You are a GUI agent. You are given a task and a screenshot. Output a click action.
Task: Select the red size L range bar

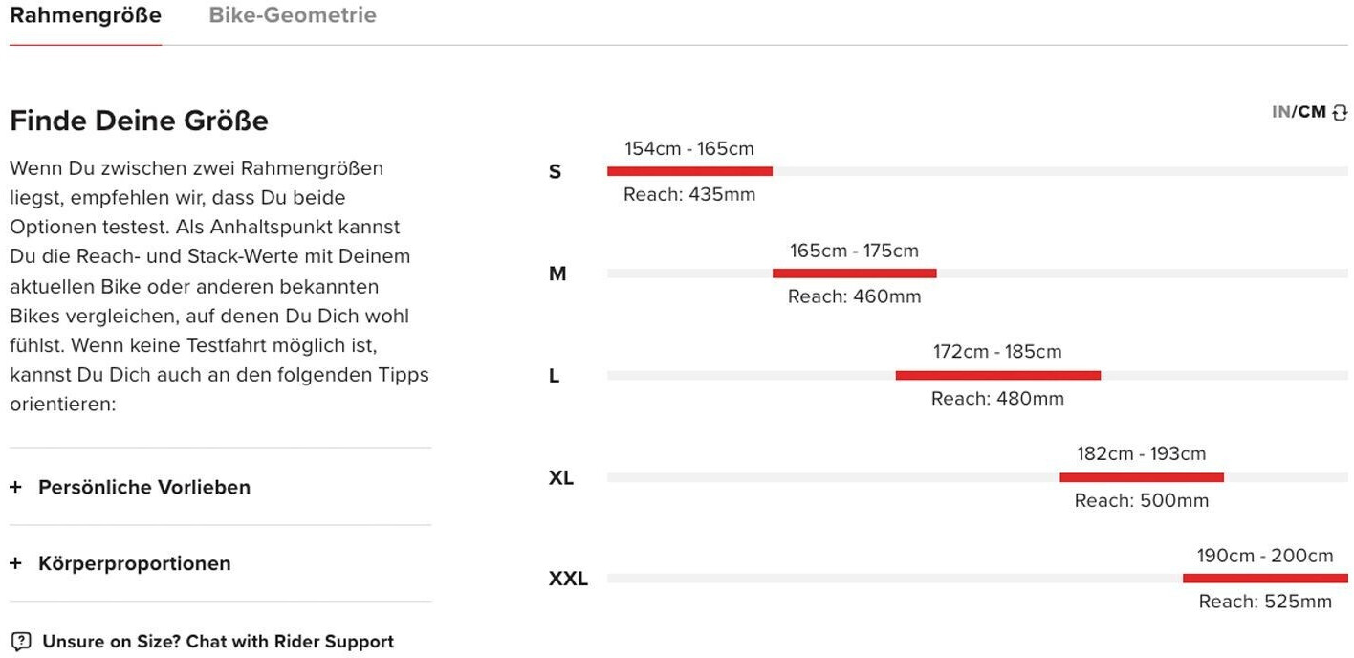pyautogui.click(x=997, y=376)
